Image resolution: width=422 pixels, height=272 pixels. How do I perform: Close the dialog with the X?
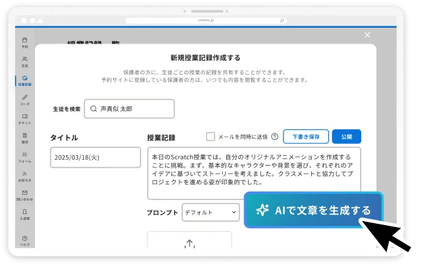[x=367, y=35]
